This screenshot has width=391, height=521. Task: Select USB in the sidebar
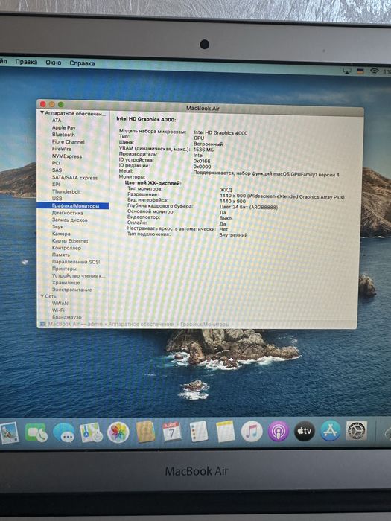click(x=57, y=199)
